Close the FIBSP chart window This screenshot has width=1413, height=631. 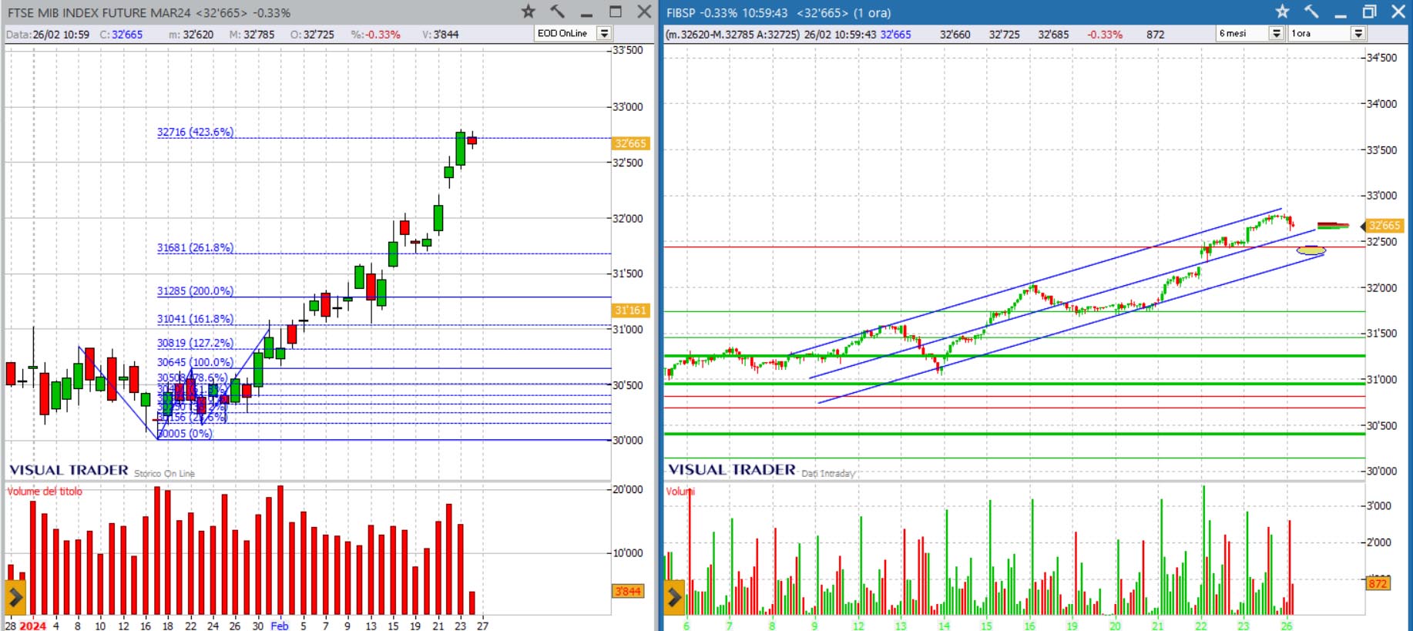[1398, 12]
